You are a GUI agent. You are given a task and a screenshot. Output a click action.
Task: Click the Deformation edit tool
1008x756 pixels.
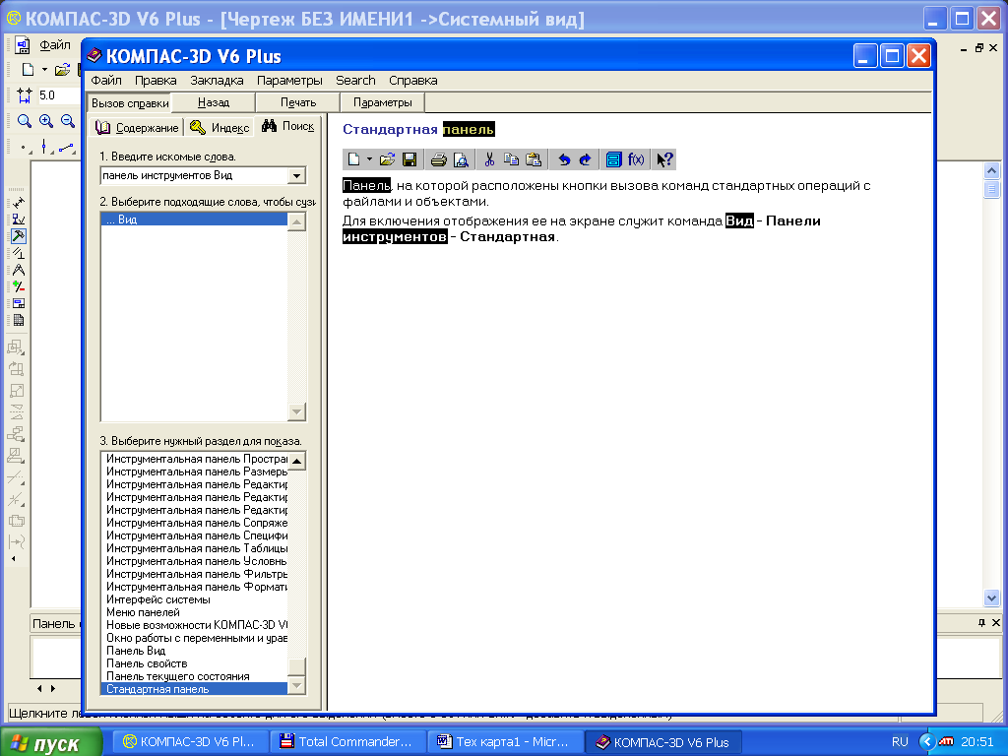(x=16, y=456)
